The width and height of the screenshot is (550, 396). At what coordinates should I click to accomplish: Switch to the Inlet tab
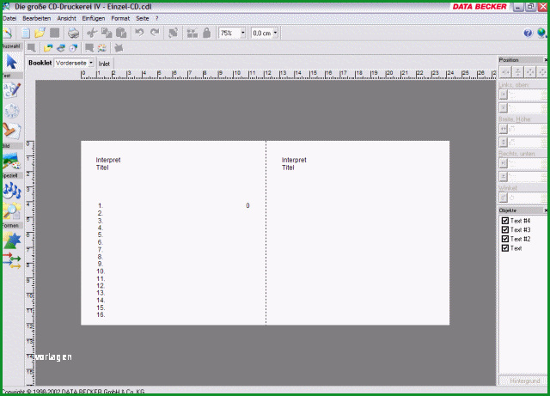coord(104,64)
